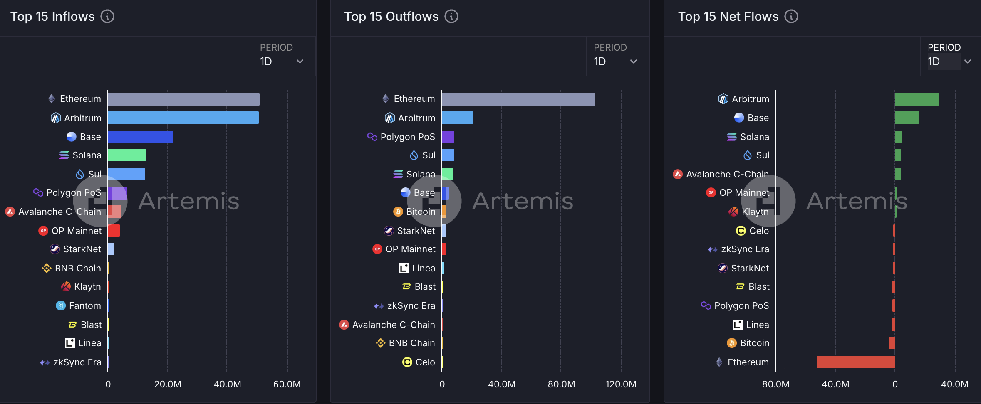Click the Polygon PoS icon in the Outflows chart
The height and width of the screenshot is (404, 981).
coord(372,137)
